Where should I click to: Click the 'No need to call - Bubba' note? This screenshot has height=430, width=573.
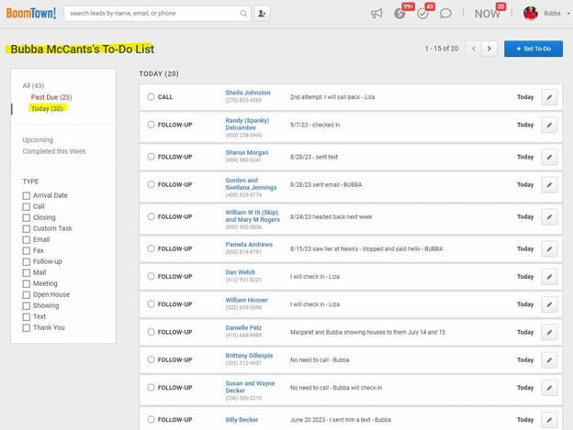pos(320,360)
